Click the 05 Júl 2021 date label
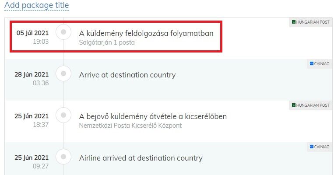Image resolution: width=334 pixels, height=175 pixels. pyautogui.click(x=32, y=33)
